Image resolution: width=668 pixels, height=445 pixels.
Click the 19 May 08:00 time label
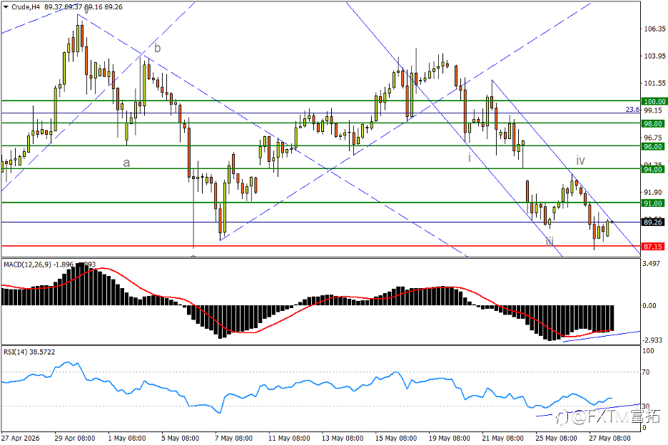pos(449,438)
